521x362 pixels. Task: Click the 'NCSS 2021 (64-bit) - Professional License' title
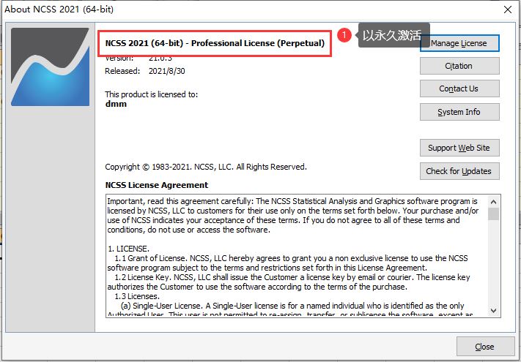click(215, 43)
